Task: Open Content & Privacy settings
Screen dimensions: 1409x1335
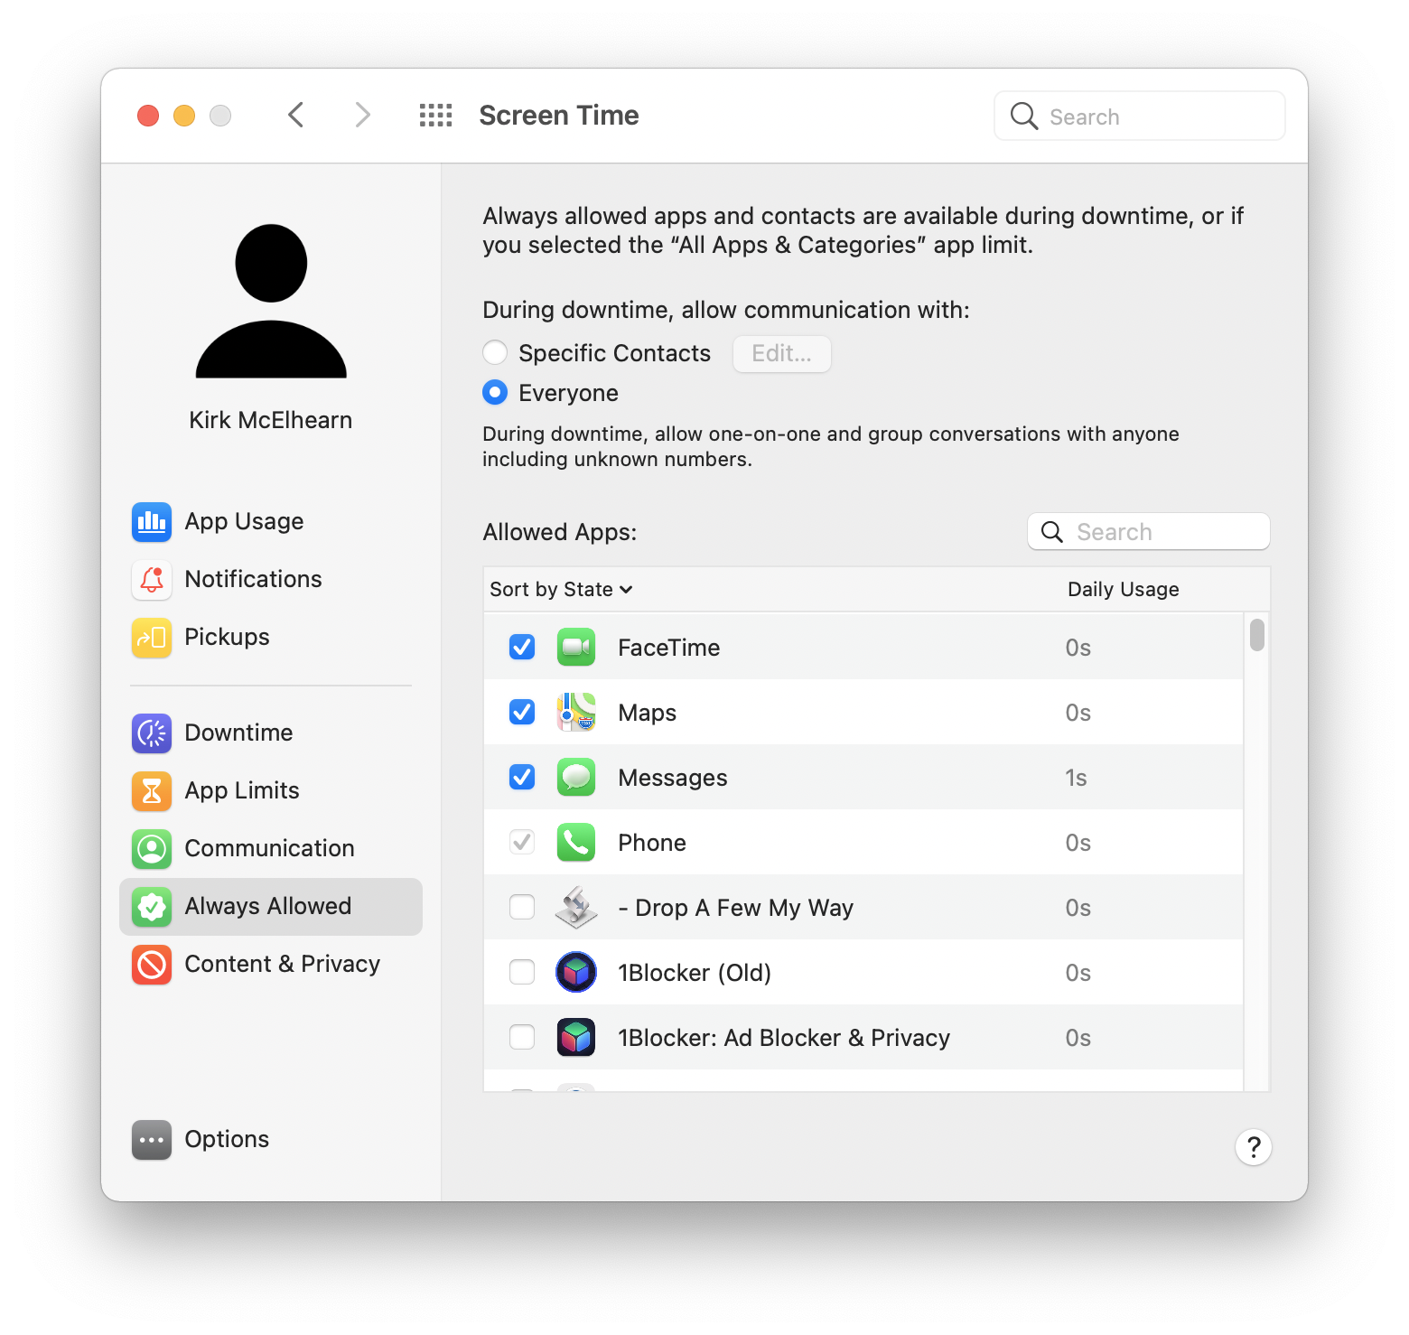Action: [271, 965]
